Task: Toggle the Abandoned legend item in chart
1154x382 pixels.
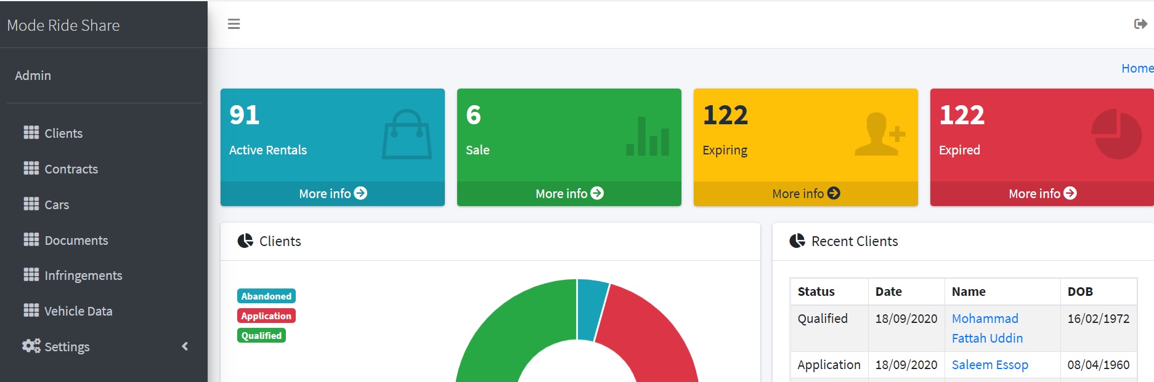Action: 266,296
